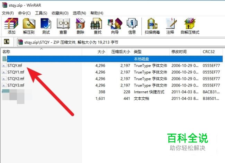Screen dimensions: 225x163
Task: Select the STQY3.ttf file icon
Action: pyautogui.click(x=4, y=85)
